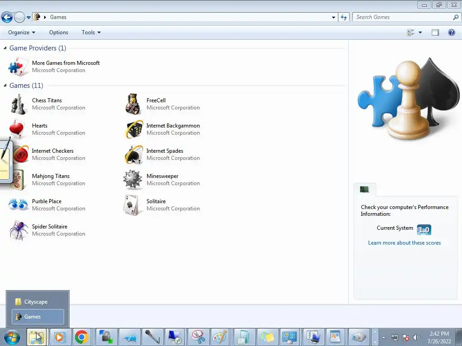Open the microphone app on taskbar

point(152,337)
